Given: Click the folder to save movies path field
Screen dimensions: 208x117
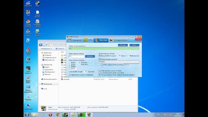Looking at the screenshot, I should (x=104, y=48).
